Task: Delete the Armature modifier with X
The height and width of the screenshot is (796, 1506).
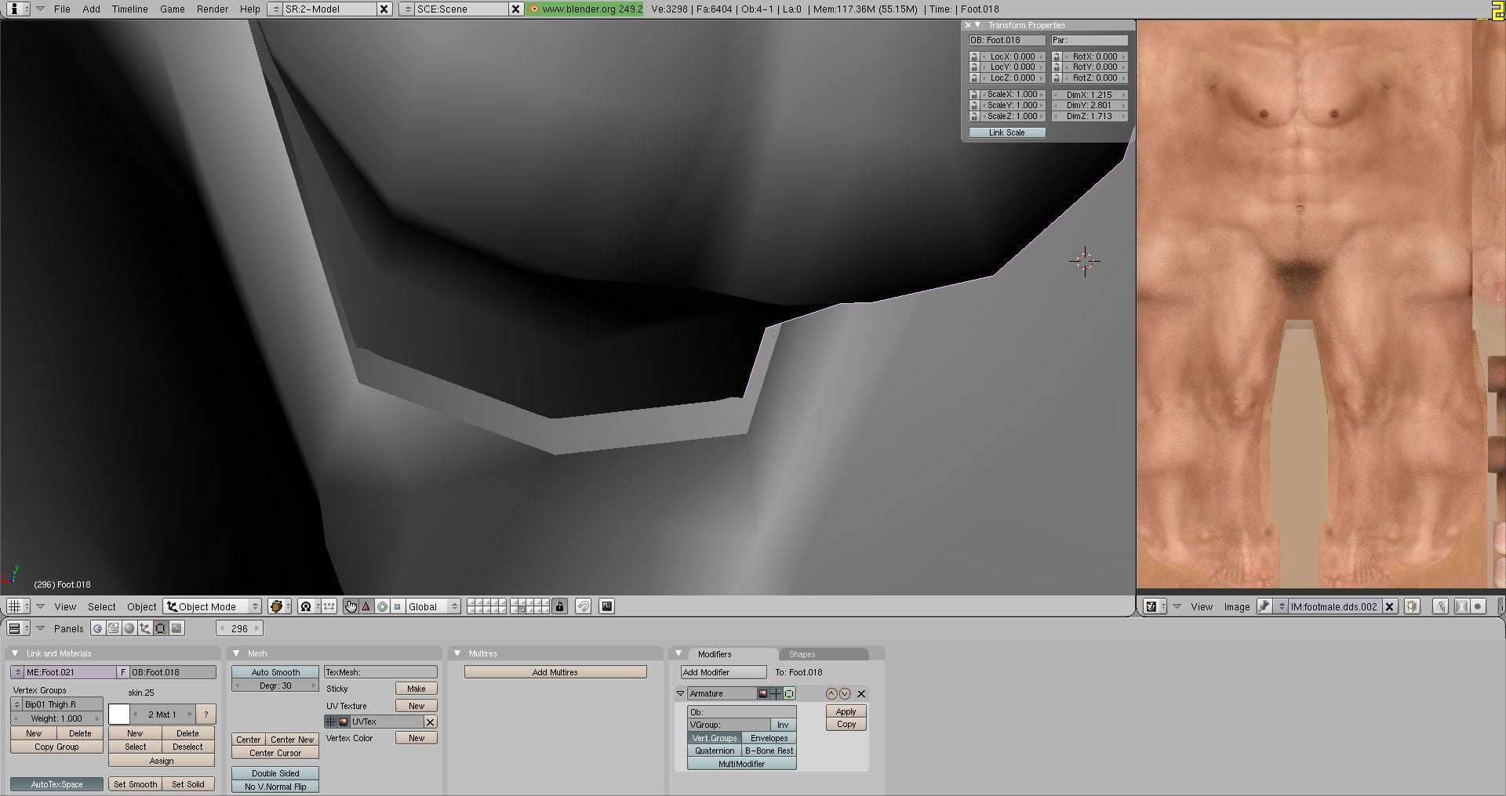Action: coord(861,693)
